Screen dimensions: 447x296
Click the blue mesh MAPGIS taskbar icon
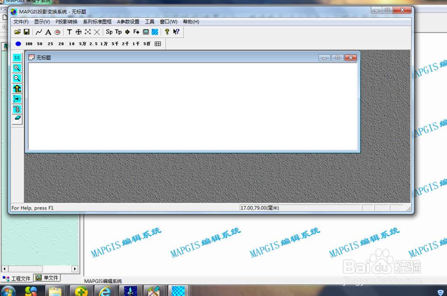(178, 291)
